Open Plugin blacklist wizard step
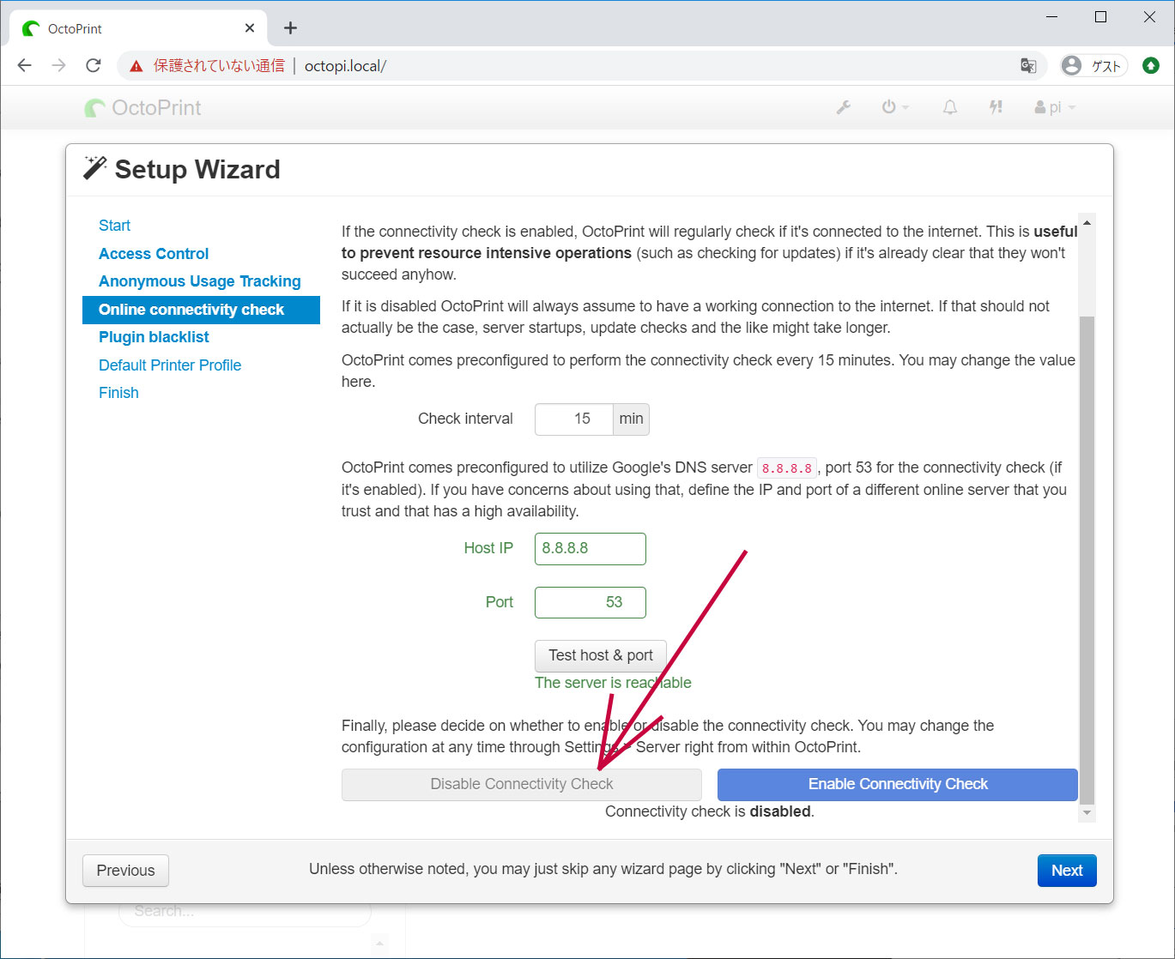This screenshot has width=1175, height=959. pos(154,337)
